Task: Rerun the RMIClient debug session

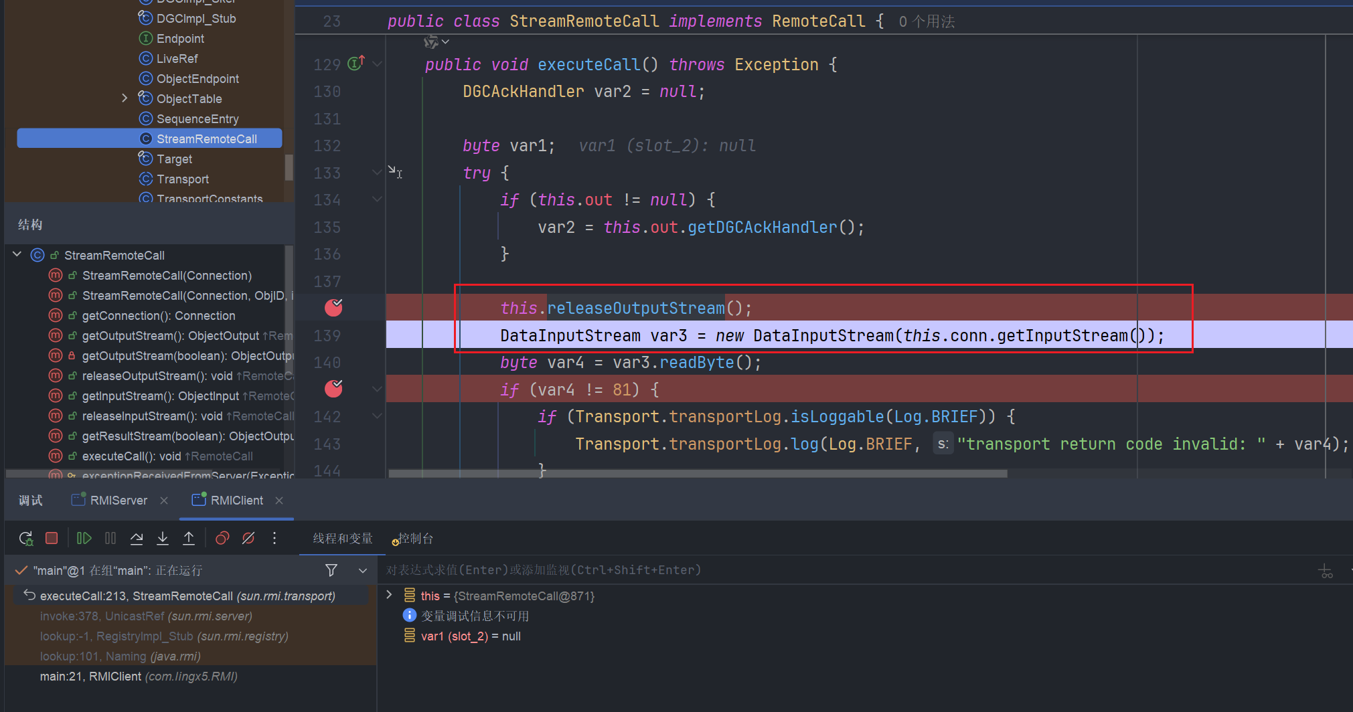Action: click(x=26, y=538)
